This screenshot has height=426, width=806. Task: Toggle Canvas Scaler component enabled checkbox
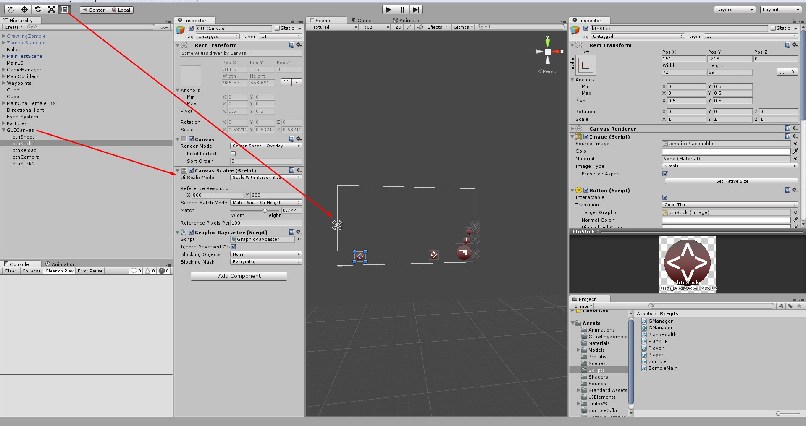[191, 170]
